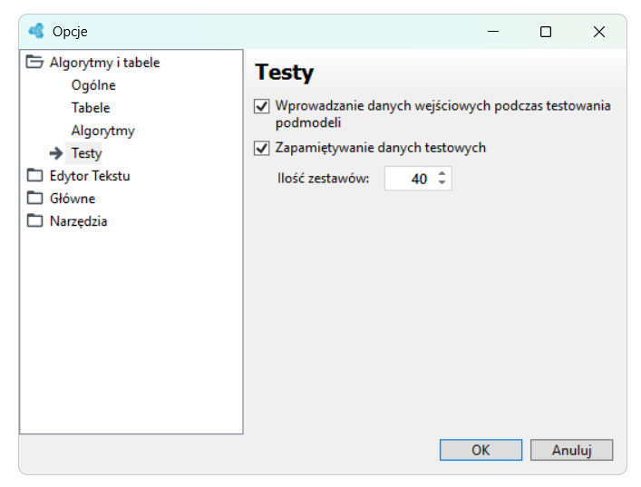The image size is (641, 487).
Task: Maximize the Opcje window
Action: pyautogui.click(x=546, y=32)
